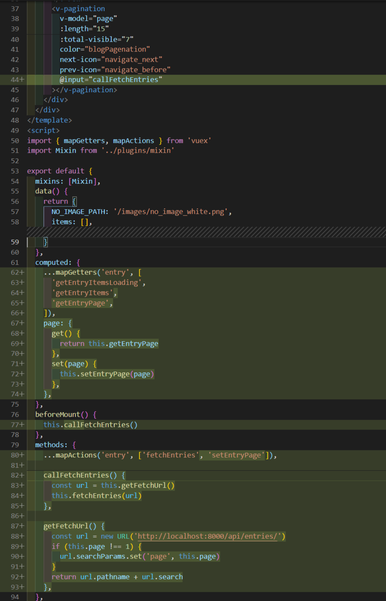Viewport: 386px width, 601px height.
Task: Click next-icon="navigate_next" attribute text
Action: pyautogui.click(x=111, y=60)
